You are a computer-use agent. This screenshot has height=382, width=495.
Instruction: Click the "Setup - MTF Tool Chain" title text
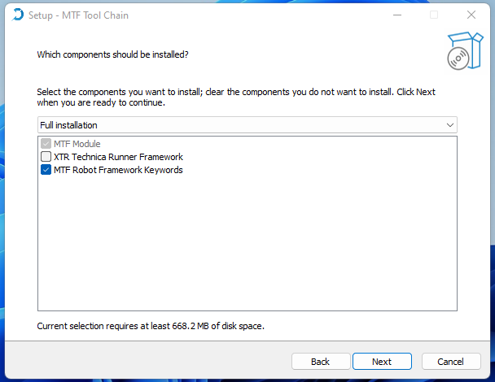pyautogui.click(x=79, y=15)
